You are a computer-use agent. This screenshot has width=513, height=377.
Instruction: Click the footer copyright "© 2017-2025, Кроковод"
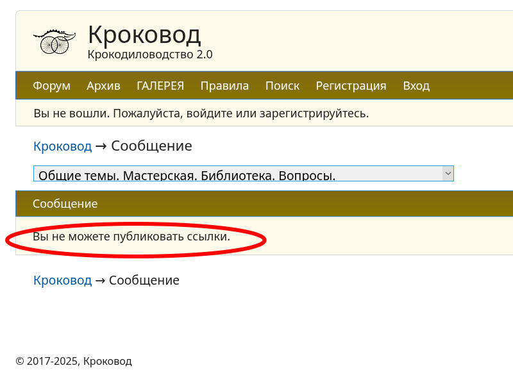click(x=74, y=361)
